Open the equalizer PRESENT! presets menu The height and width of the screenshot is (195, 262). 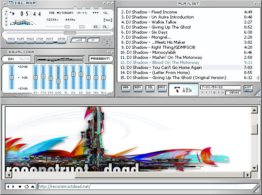[100, 59]
